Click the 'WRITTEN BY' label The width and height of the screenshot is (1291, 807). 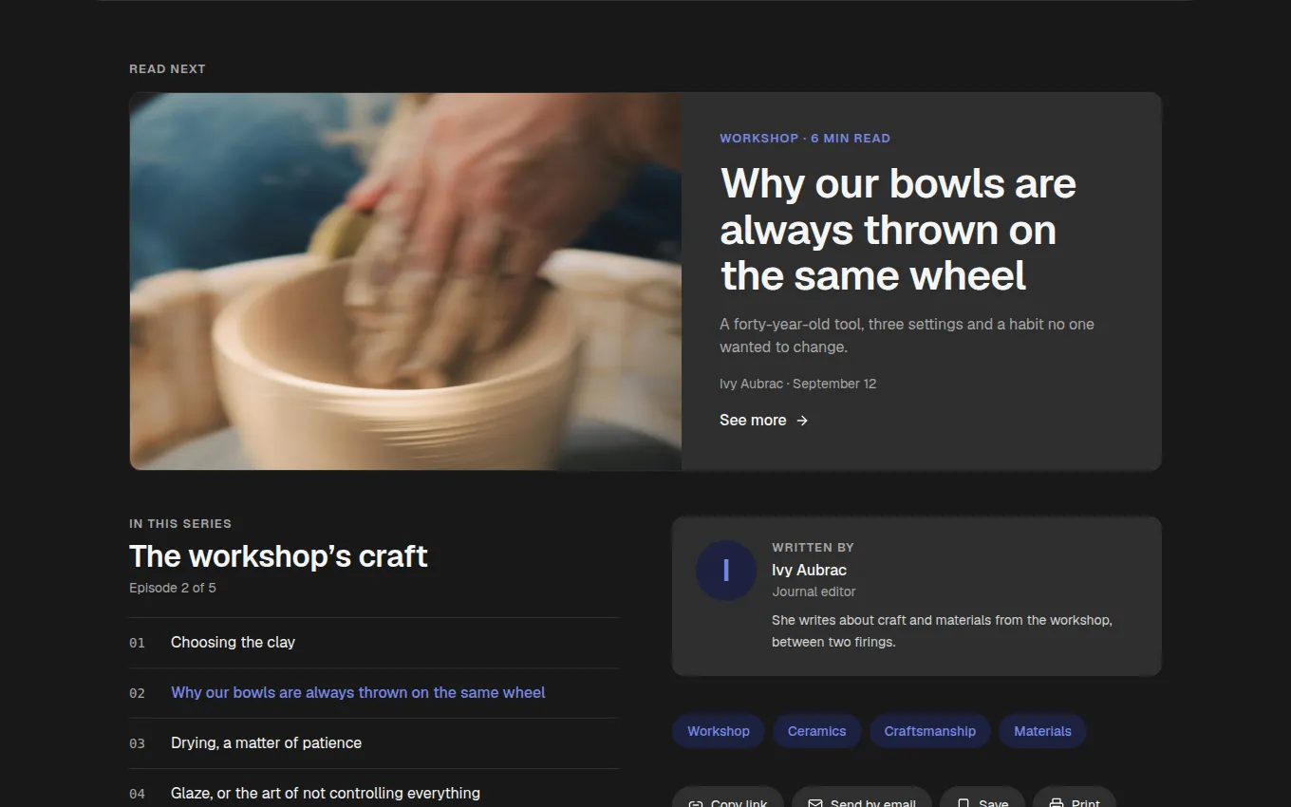pyautogui.click(x=813, y=547)
